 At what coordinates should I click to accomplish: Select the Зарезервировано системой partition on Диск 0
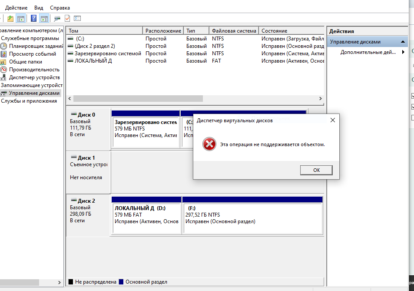pos(146,130)
